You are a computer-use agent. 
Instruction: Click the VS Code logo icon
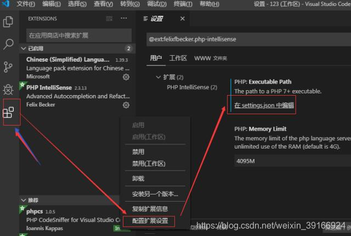coord(5,4)
